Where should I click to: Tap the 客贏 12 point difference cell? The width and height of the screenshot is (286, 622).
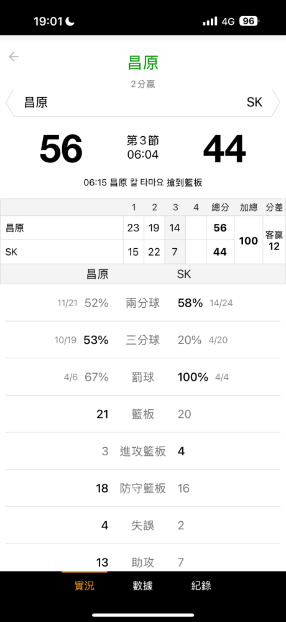(x=274, y=240)
